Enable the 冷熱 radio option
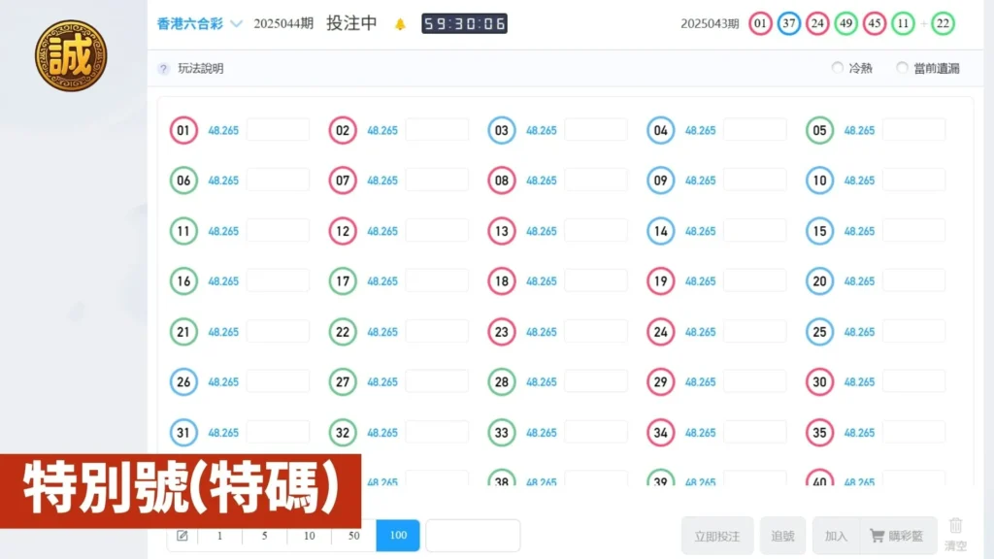Screen dimensions: 994x559 pyautogui.click(x=838, y=67)
